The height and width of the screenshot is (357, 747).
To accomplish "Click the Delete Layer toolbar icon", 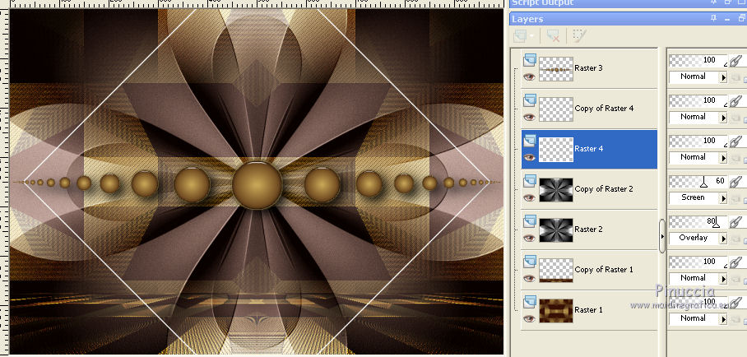I will pos(553,35).
